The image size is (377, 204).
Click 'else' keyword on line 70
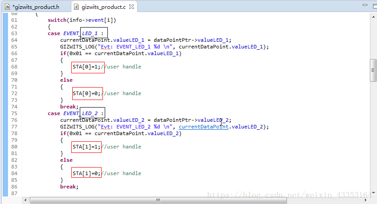click(66, 80)
